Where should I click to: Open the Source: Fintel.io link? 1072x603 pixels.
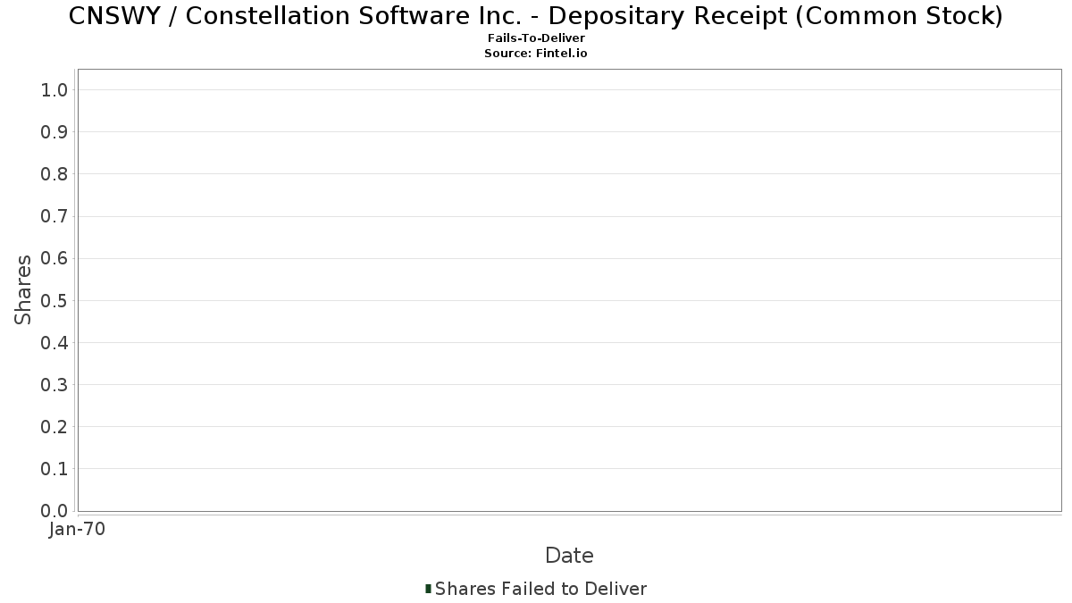pos(536,54)
